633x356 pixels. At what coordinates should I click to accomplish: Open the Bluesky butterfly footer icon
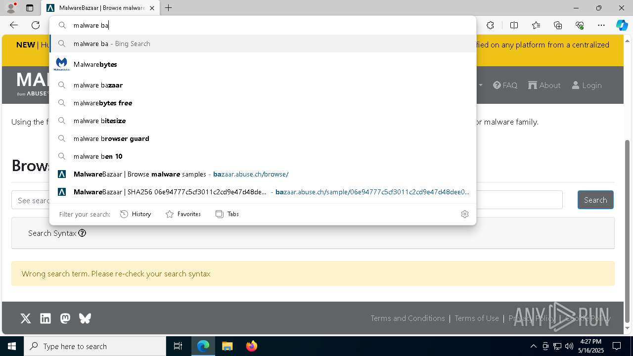85,318
